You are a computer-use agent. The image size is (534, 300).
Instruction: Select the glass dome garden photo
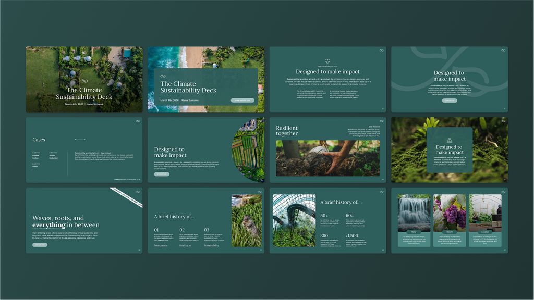294,221
